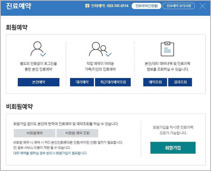The width and height of the screenshot is (211, 171).
Task: Close the 진료예약 popup with the X
Action: click(x=203, y=6)
